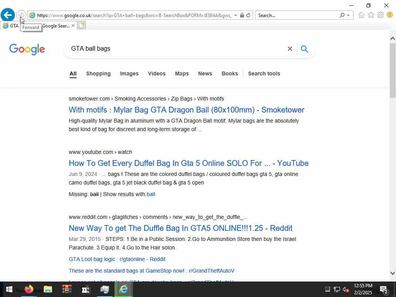Close the Google Search tab
The width and height of the screenshot is (396, 297).
(x=73, y=26)
